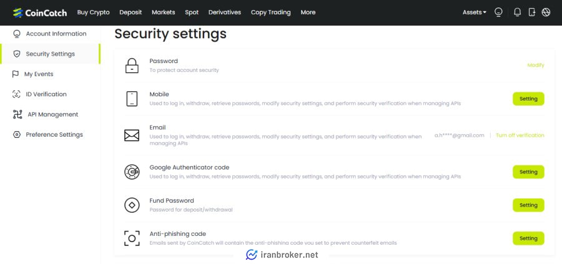
Task: Go to Markets in the top navigation
Action: pos(164,12)
